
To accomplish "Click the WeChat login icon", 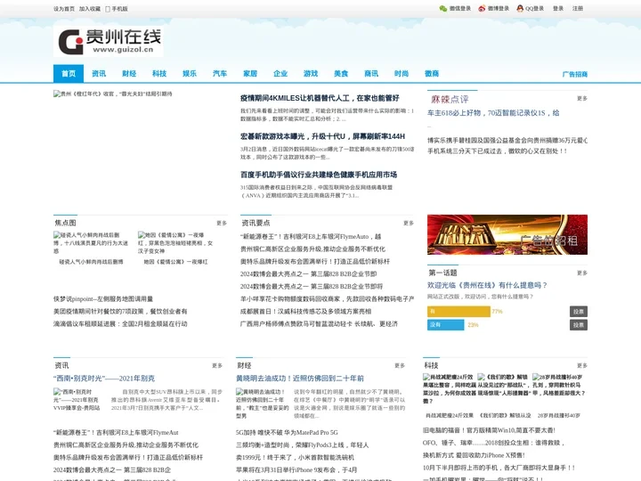I will coord(442,9).
